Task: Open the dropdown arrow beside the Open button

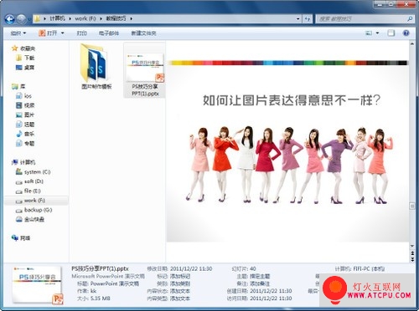Action: click(63, 33)
